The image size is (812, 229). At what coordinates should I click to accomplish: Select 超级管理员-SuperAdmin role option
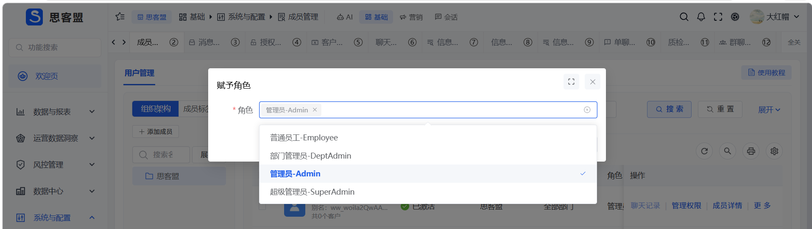pyautogui.click(x=428, y=192)
